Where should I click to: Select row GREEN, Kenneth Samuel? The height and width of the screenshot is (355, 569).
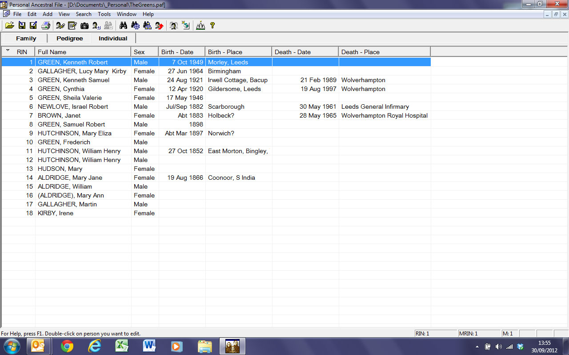point(216,80)
